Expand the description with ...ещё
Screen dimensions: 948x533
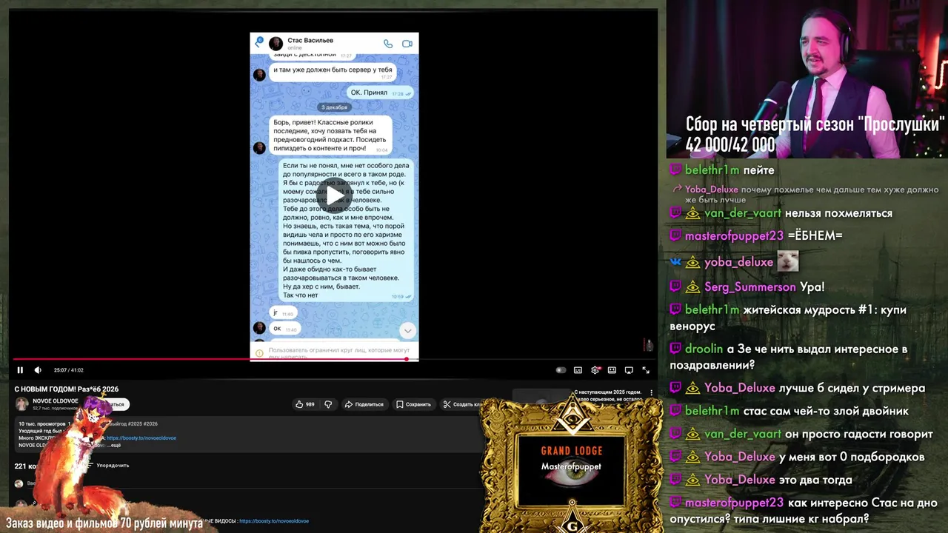click(x=113, y=445)
